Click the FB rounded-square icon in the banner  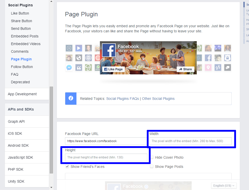[69, 48]
